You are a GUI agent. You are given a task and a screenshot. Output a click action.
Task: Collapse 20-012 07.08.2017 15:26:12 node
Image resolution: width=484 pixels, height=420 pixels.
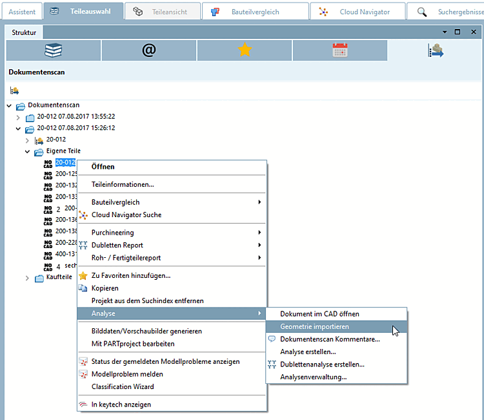tap(18, 129)
